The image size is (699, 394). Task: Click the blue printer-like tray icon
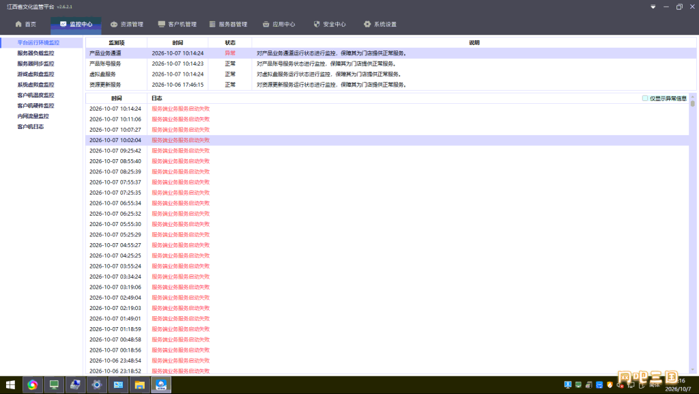[x=599, y=384]
